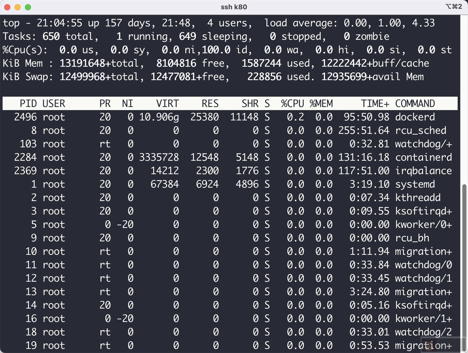Screen dimensions: 468x353
Task: Select the systemd process row
Action: point(233,184)
